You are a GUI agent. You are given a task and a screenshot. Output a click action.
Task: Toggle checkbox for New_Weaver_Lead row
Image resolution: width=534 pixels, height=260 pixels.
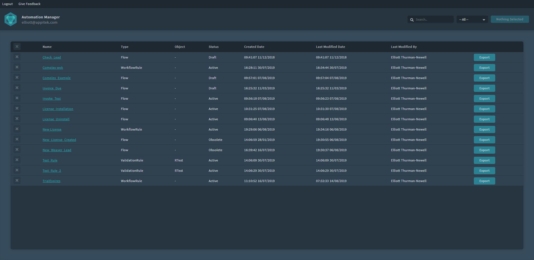pyautogui.click(x=17, y=149)
